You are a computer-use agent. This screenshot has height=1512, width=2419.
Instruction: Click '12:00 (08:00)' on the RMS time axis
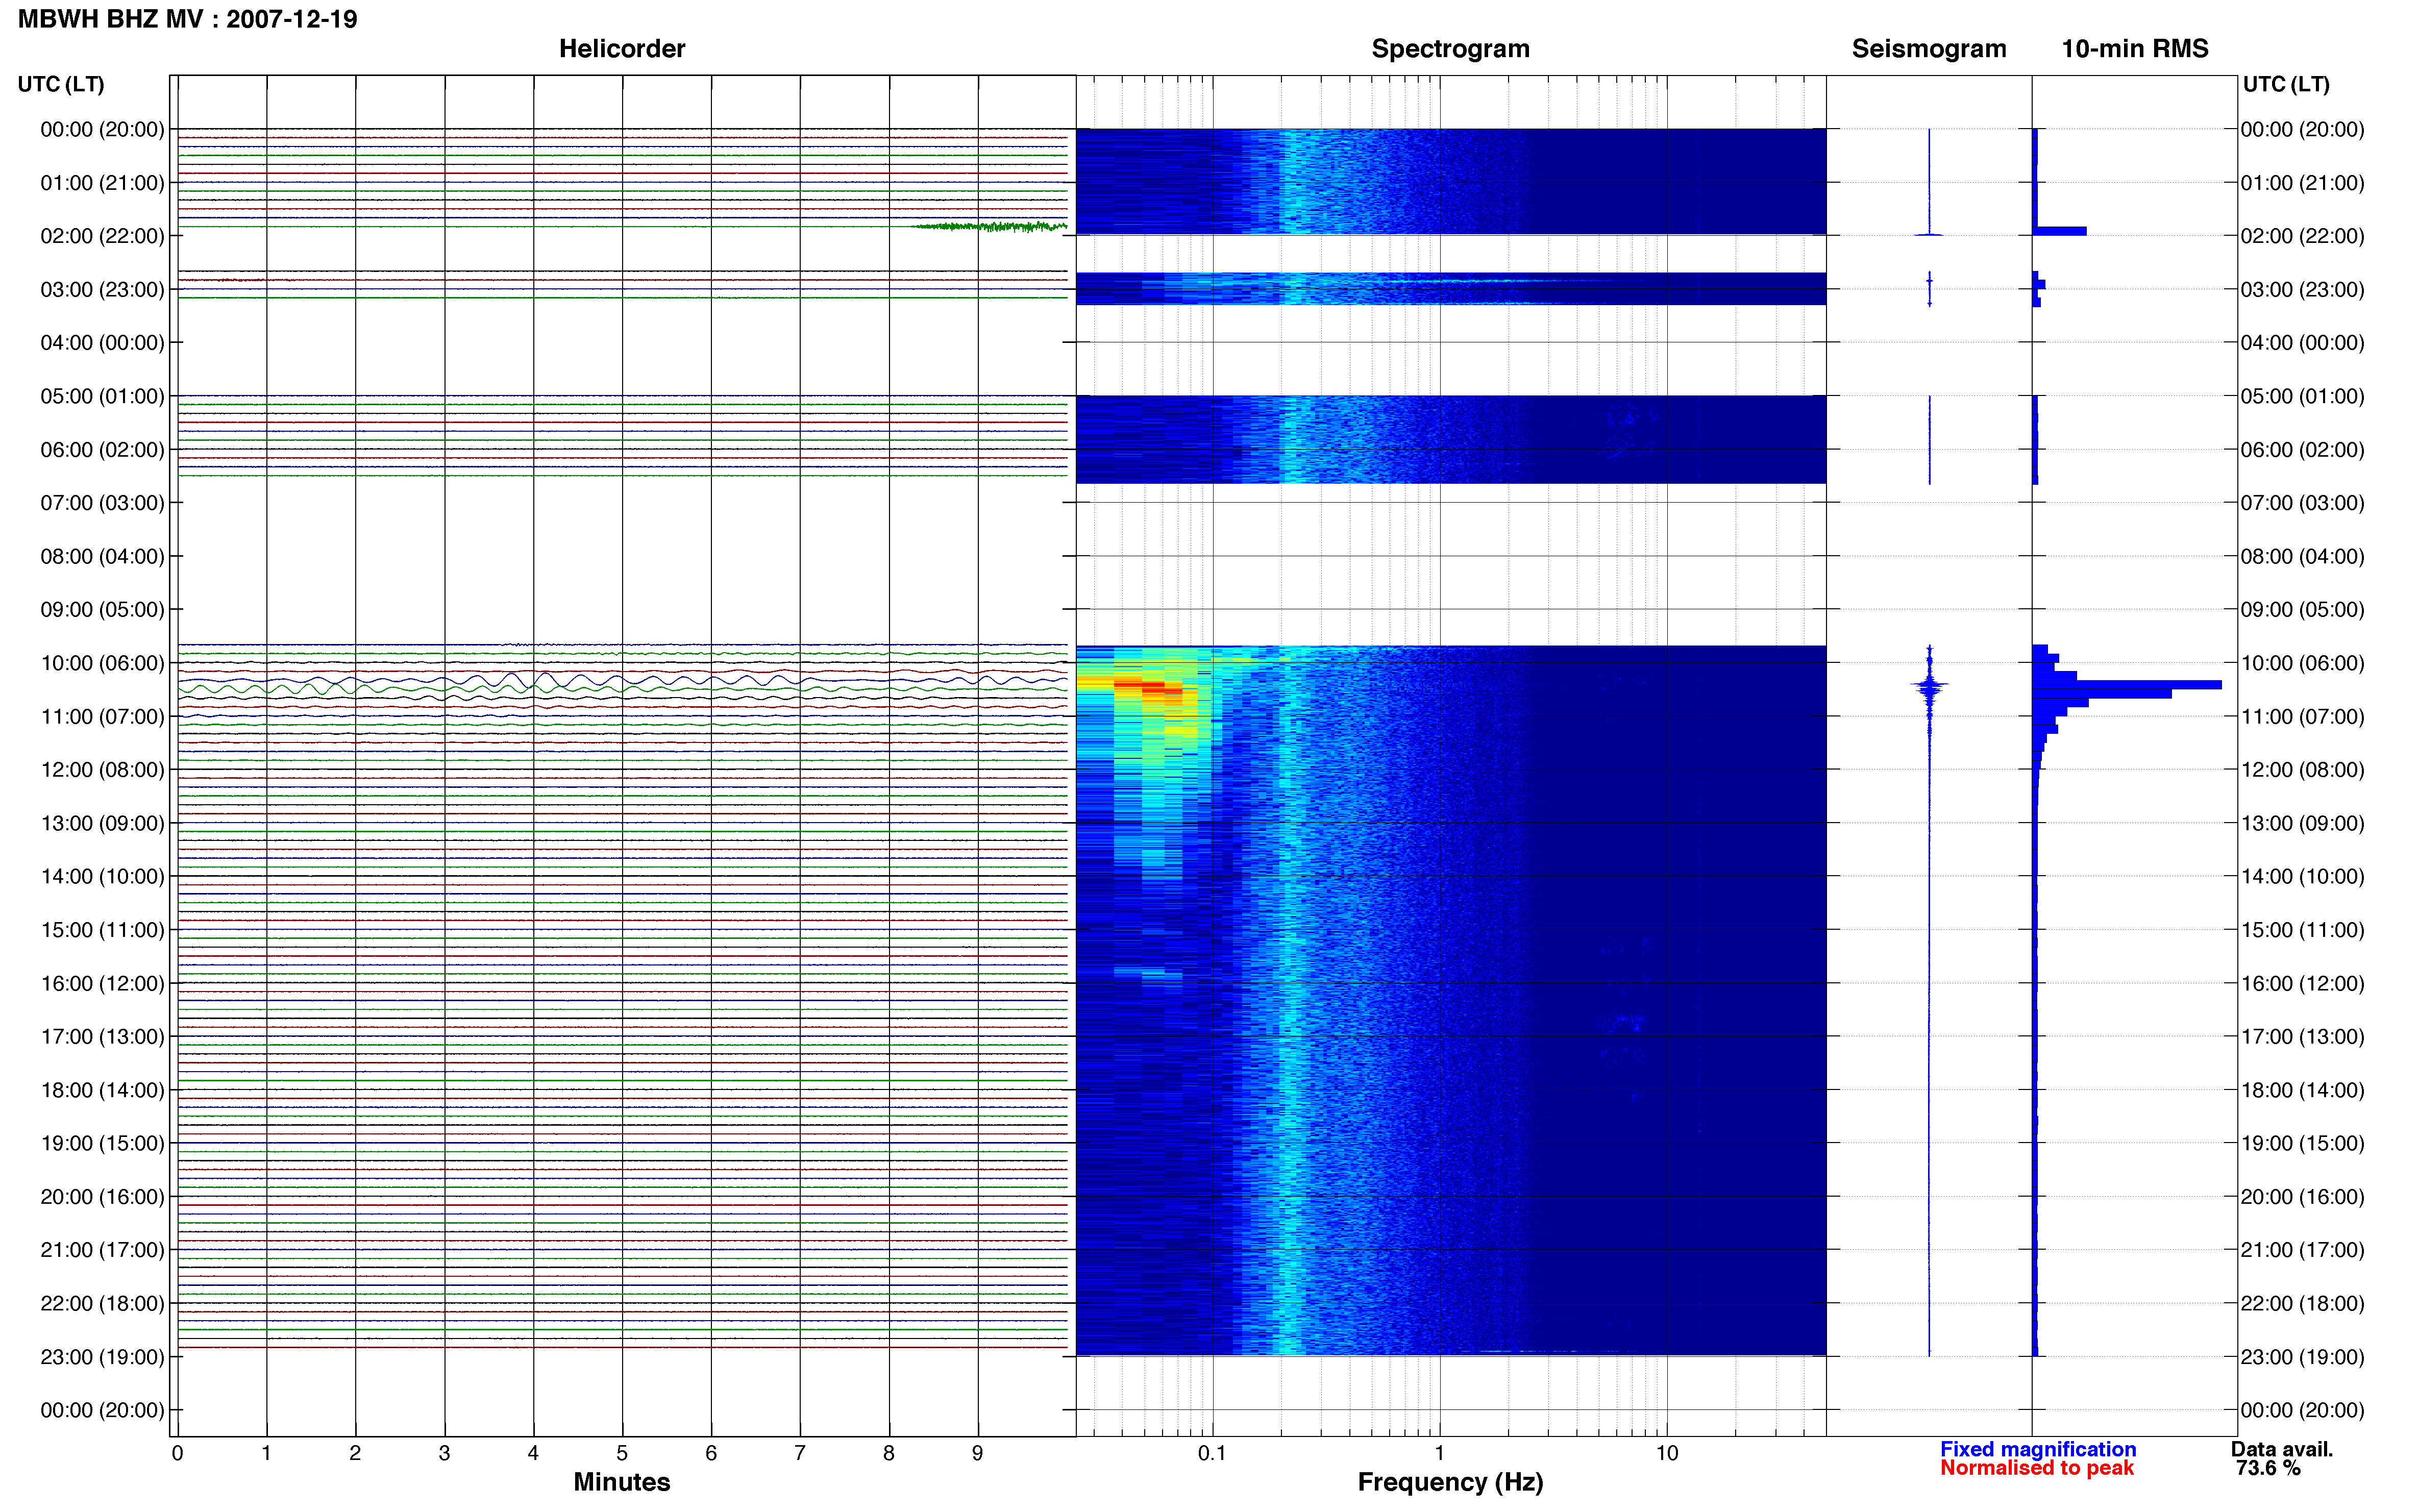point(2302,769)
